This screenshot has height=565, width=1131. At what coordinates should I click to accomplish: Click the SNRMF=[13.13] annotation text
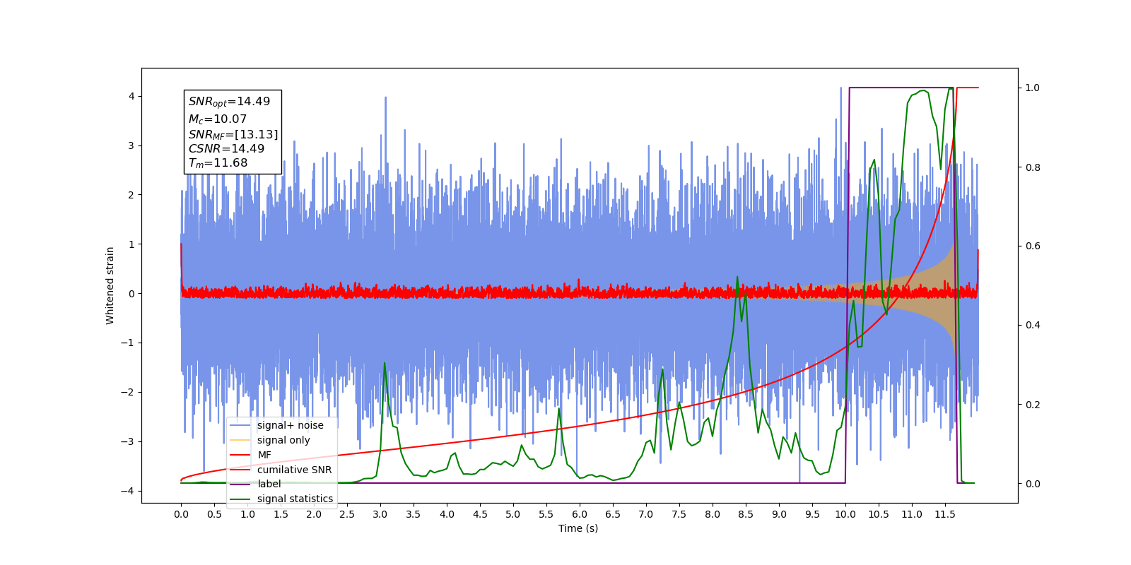[233, 134]
